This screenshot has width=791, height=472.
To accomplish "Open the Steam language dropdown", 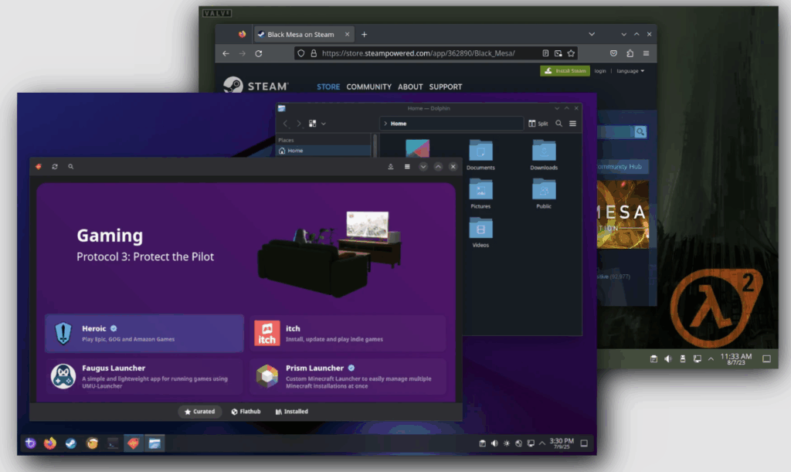I will [630, 71].
